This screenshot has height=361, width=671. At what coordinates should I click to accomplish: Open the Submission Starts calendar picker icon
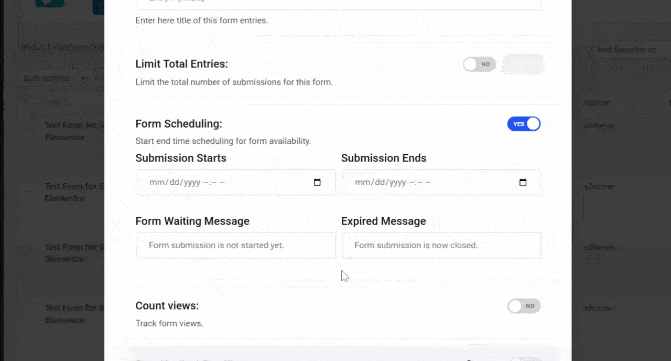pyautogui.click(x=317, y=182)
